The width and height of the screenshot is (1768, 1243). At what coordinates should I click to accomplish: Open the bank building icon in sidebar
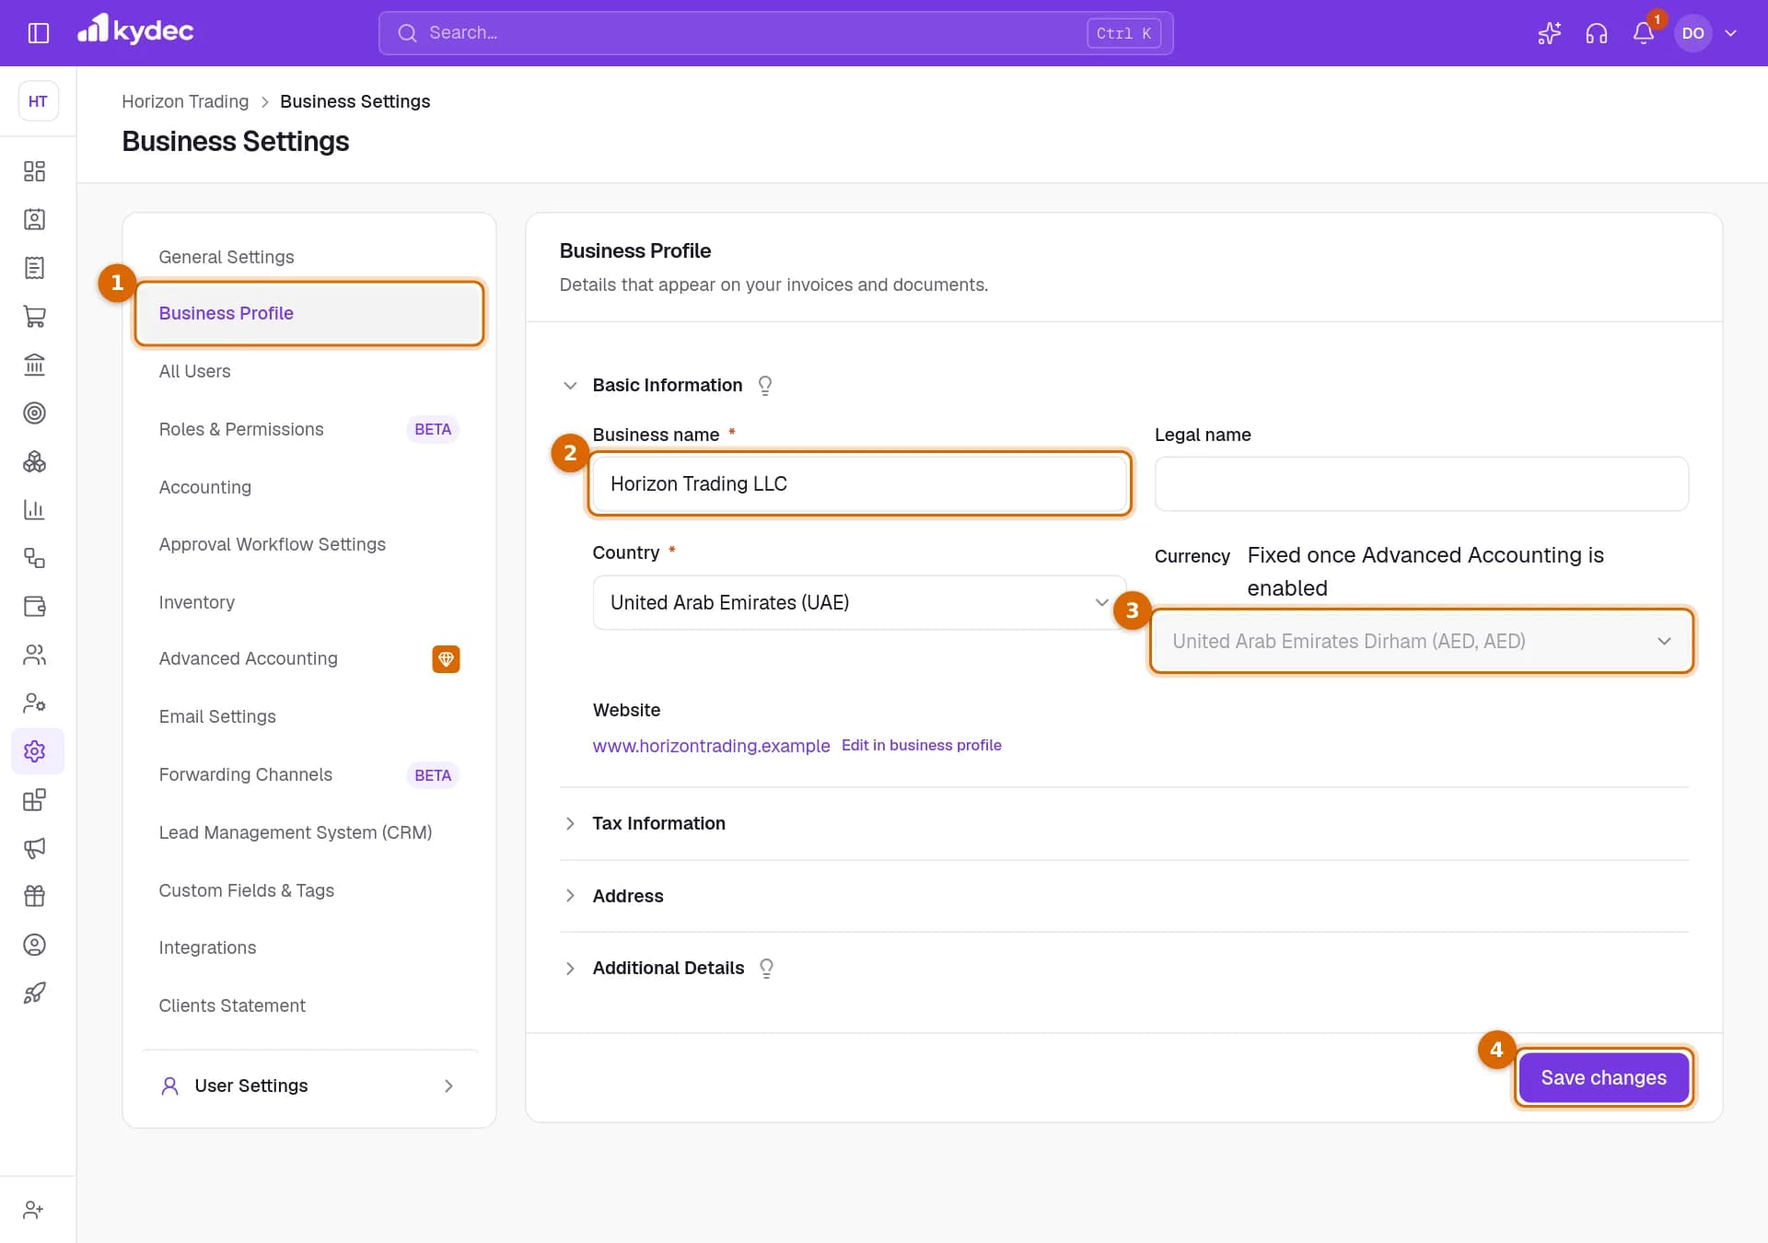coord(34,365)
